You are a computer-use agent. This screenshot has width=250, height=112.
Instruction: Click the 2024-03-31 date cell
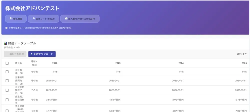[178, 90]
